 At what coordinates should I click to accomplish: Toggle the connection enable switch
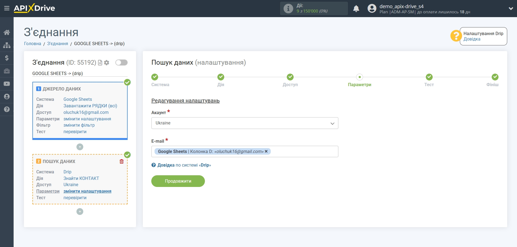point(121,62)
